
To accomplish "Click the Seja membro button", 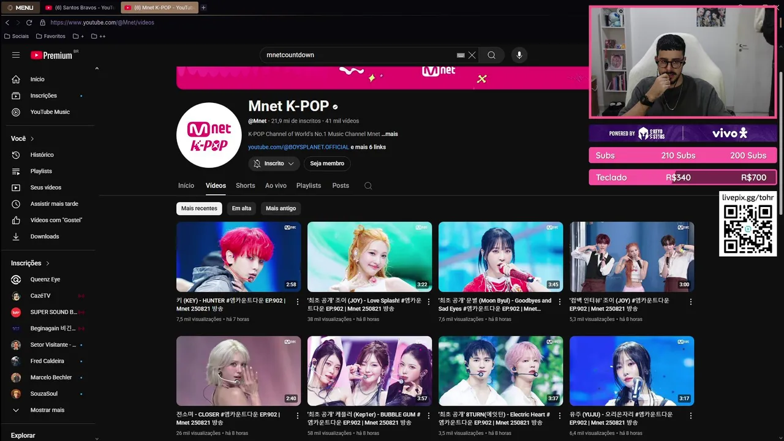I will tap(327, 164).
